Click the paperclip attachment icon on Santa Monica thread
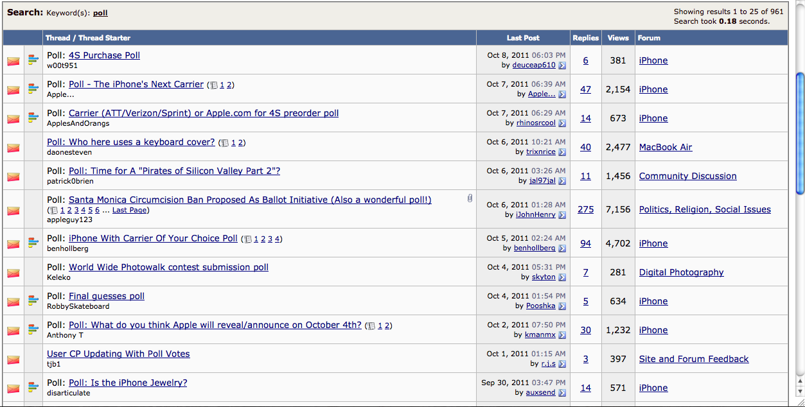 (x=470, y=199)
